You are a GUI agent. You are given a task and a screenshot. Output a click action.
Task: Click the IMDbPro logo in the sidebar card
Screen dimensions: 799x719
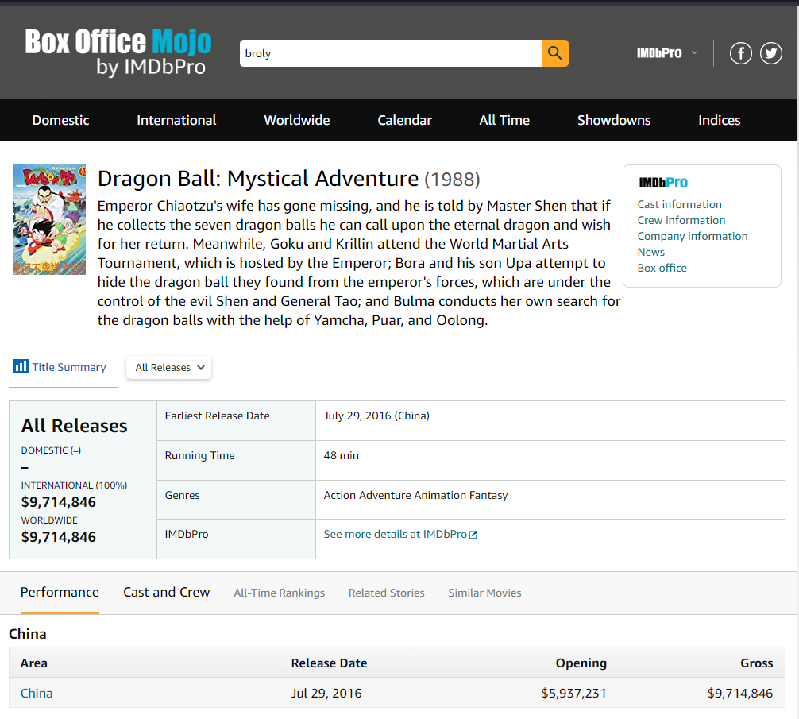663,183
